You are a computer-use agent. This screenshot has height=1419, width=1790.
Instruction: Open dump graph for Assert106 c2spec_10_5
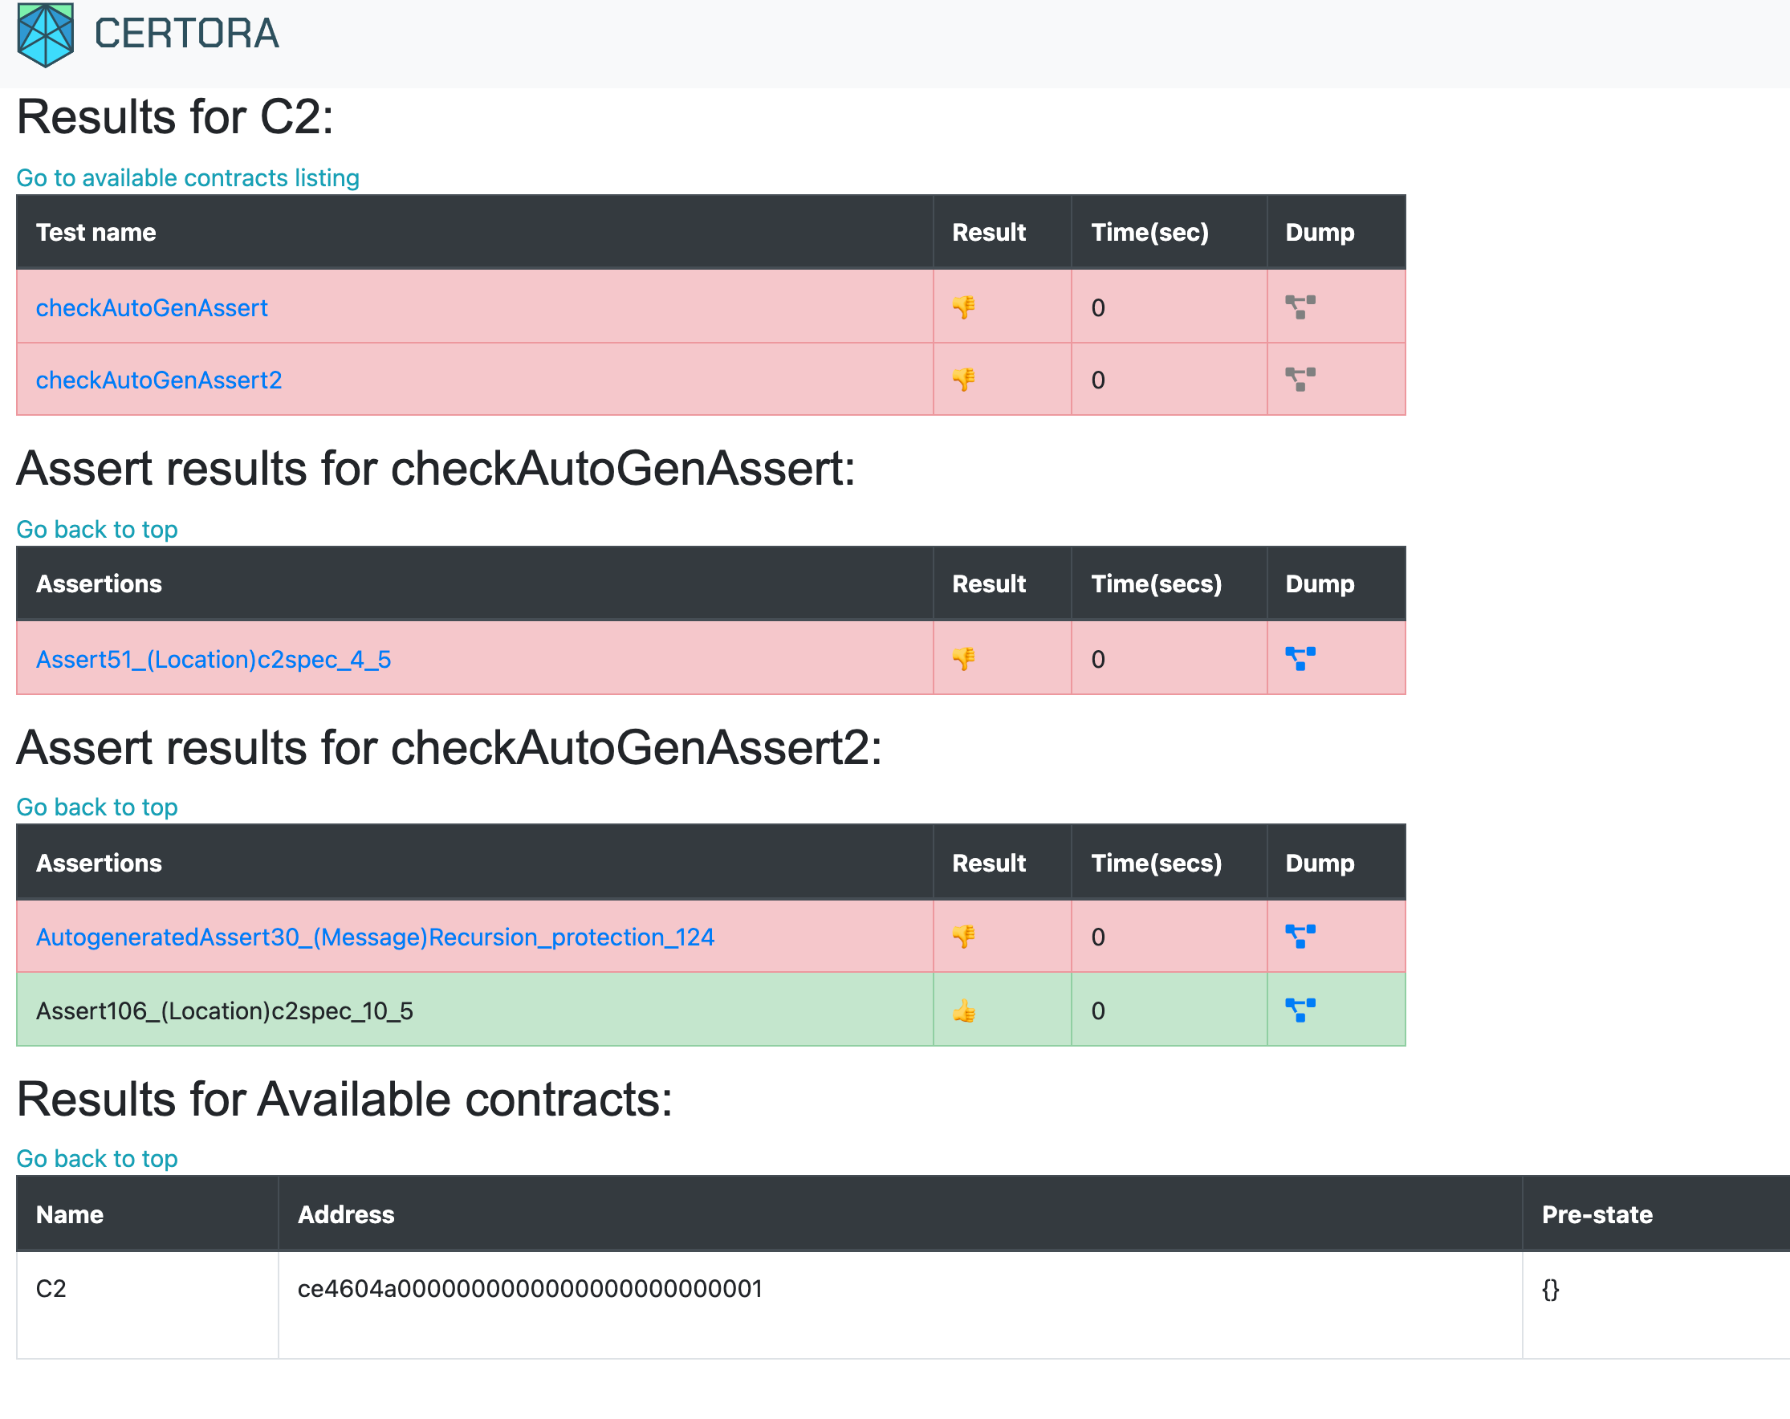pyautogui.click(x=1300, y=1010)
